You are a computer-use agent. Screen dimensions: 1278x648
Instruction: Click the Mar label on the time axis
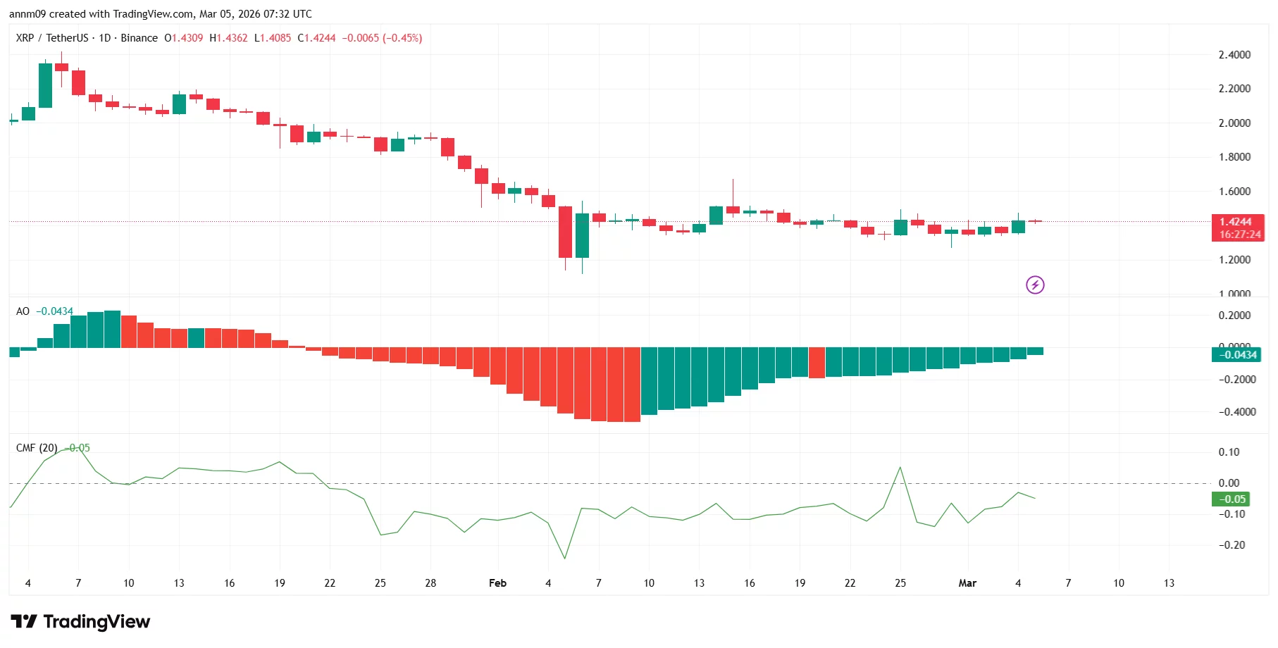pos(968,583)
